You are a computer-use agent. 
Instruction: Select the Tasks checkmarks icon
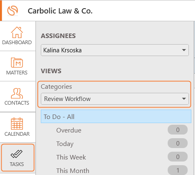[17, 154]
